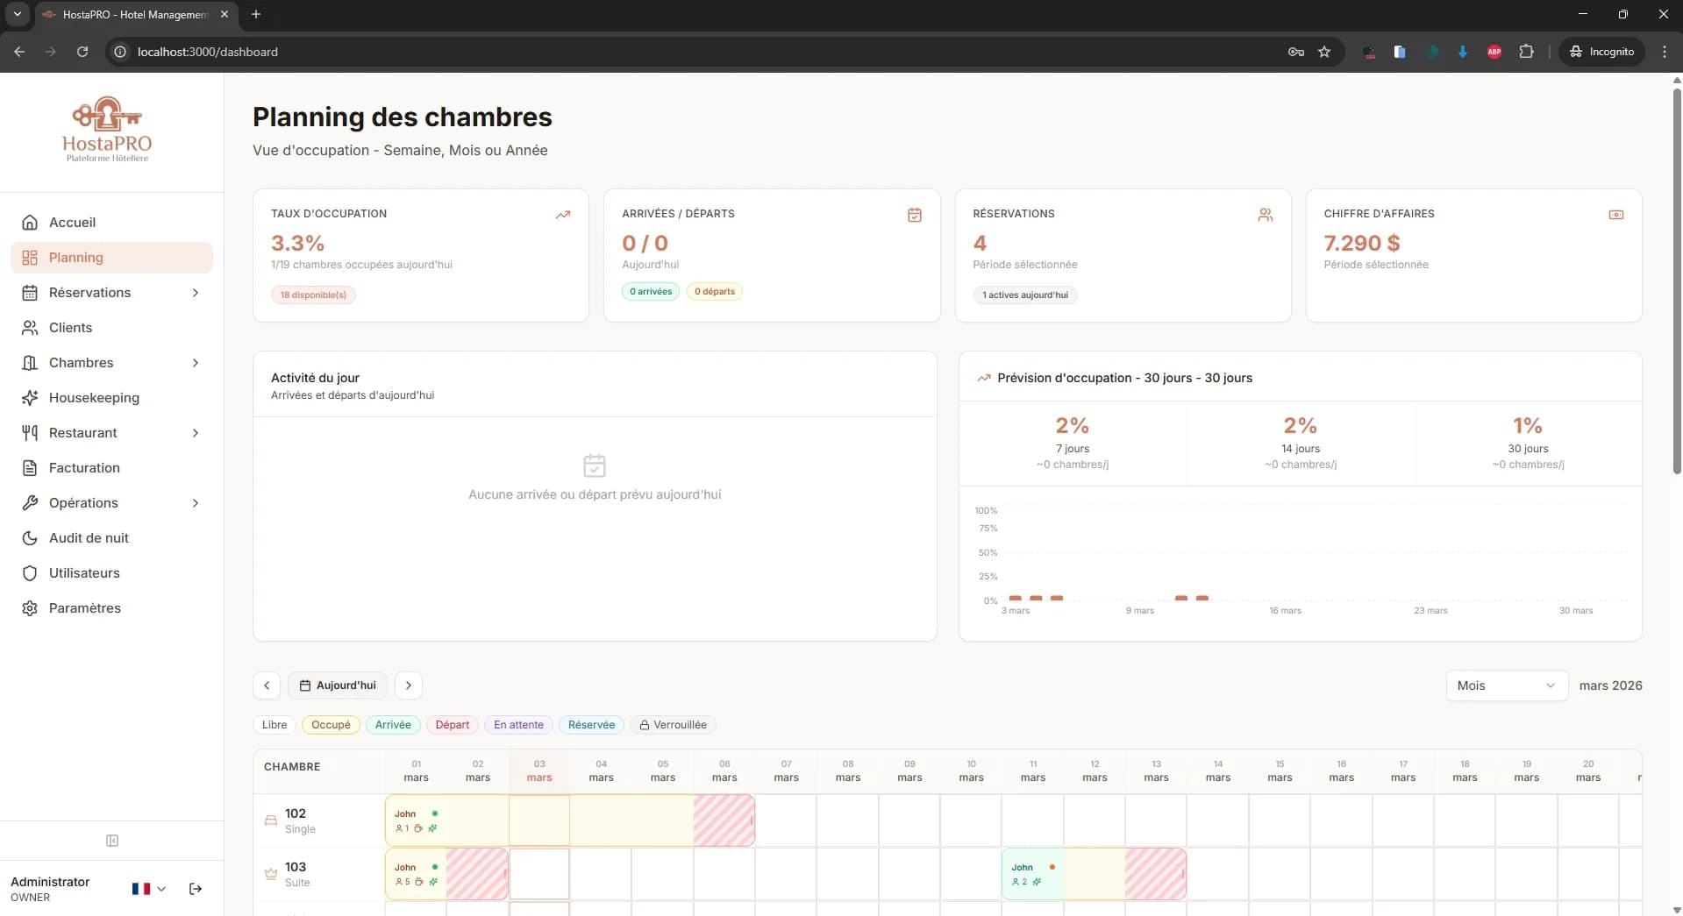Viewport: 1683px width, 916px height.
Task: Click the trend icon in Taux d'occupation card
Action: click(563, 215)
